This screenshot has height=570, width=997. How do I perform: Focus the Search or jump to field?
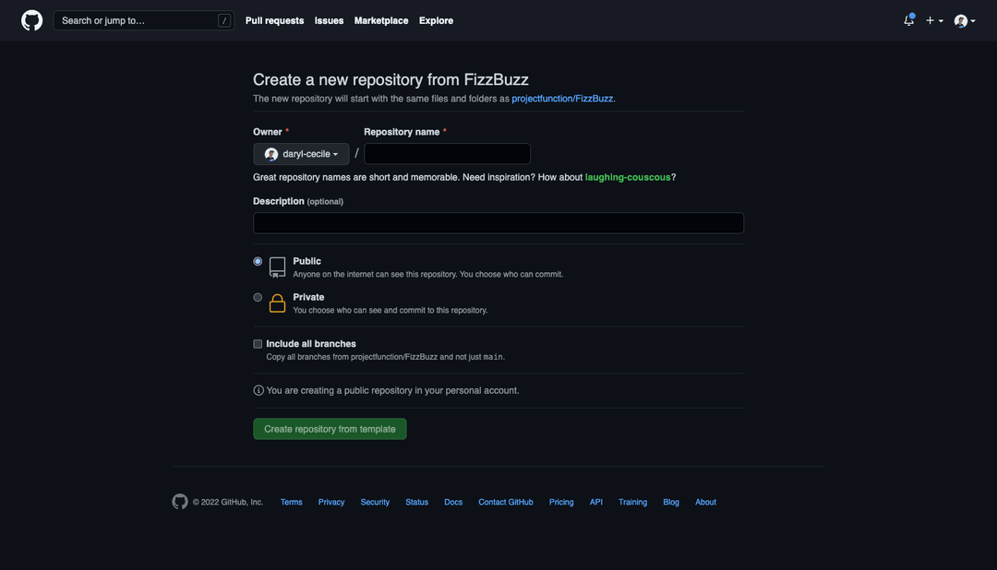(144, 20)
